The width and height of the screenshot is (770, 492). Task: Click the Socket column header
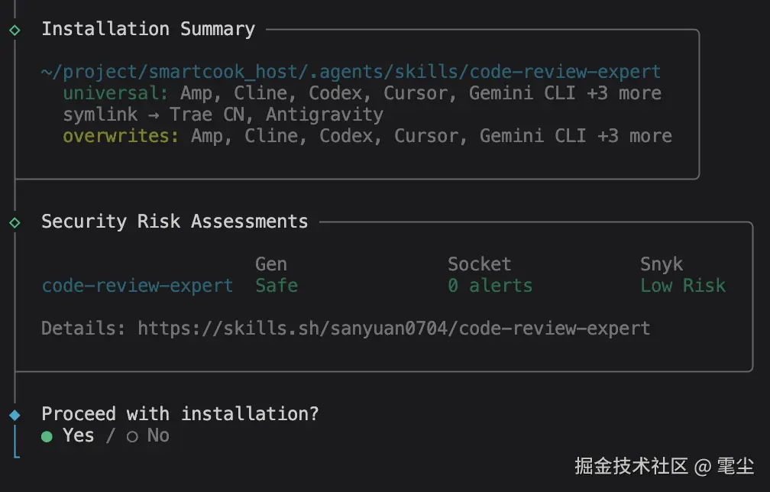pos(479,264)
